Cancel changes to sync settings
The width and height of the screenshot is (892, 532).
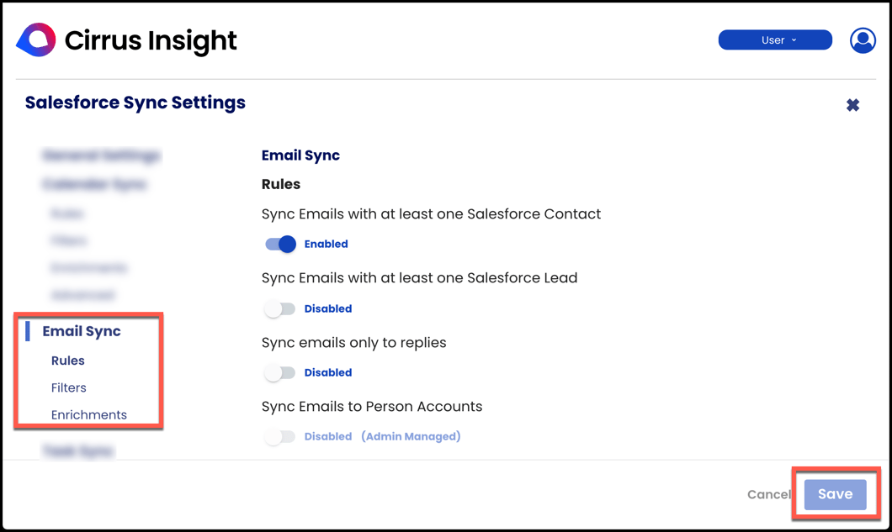pyautogui.click(x=768, y=494)
